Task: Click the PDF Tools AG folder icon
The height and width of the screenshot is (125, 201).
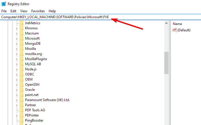Action: (22, 110)
